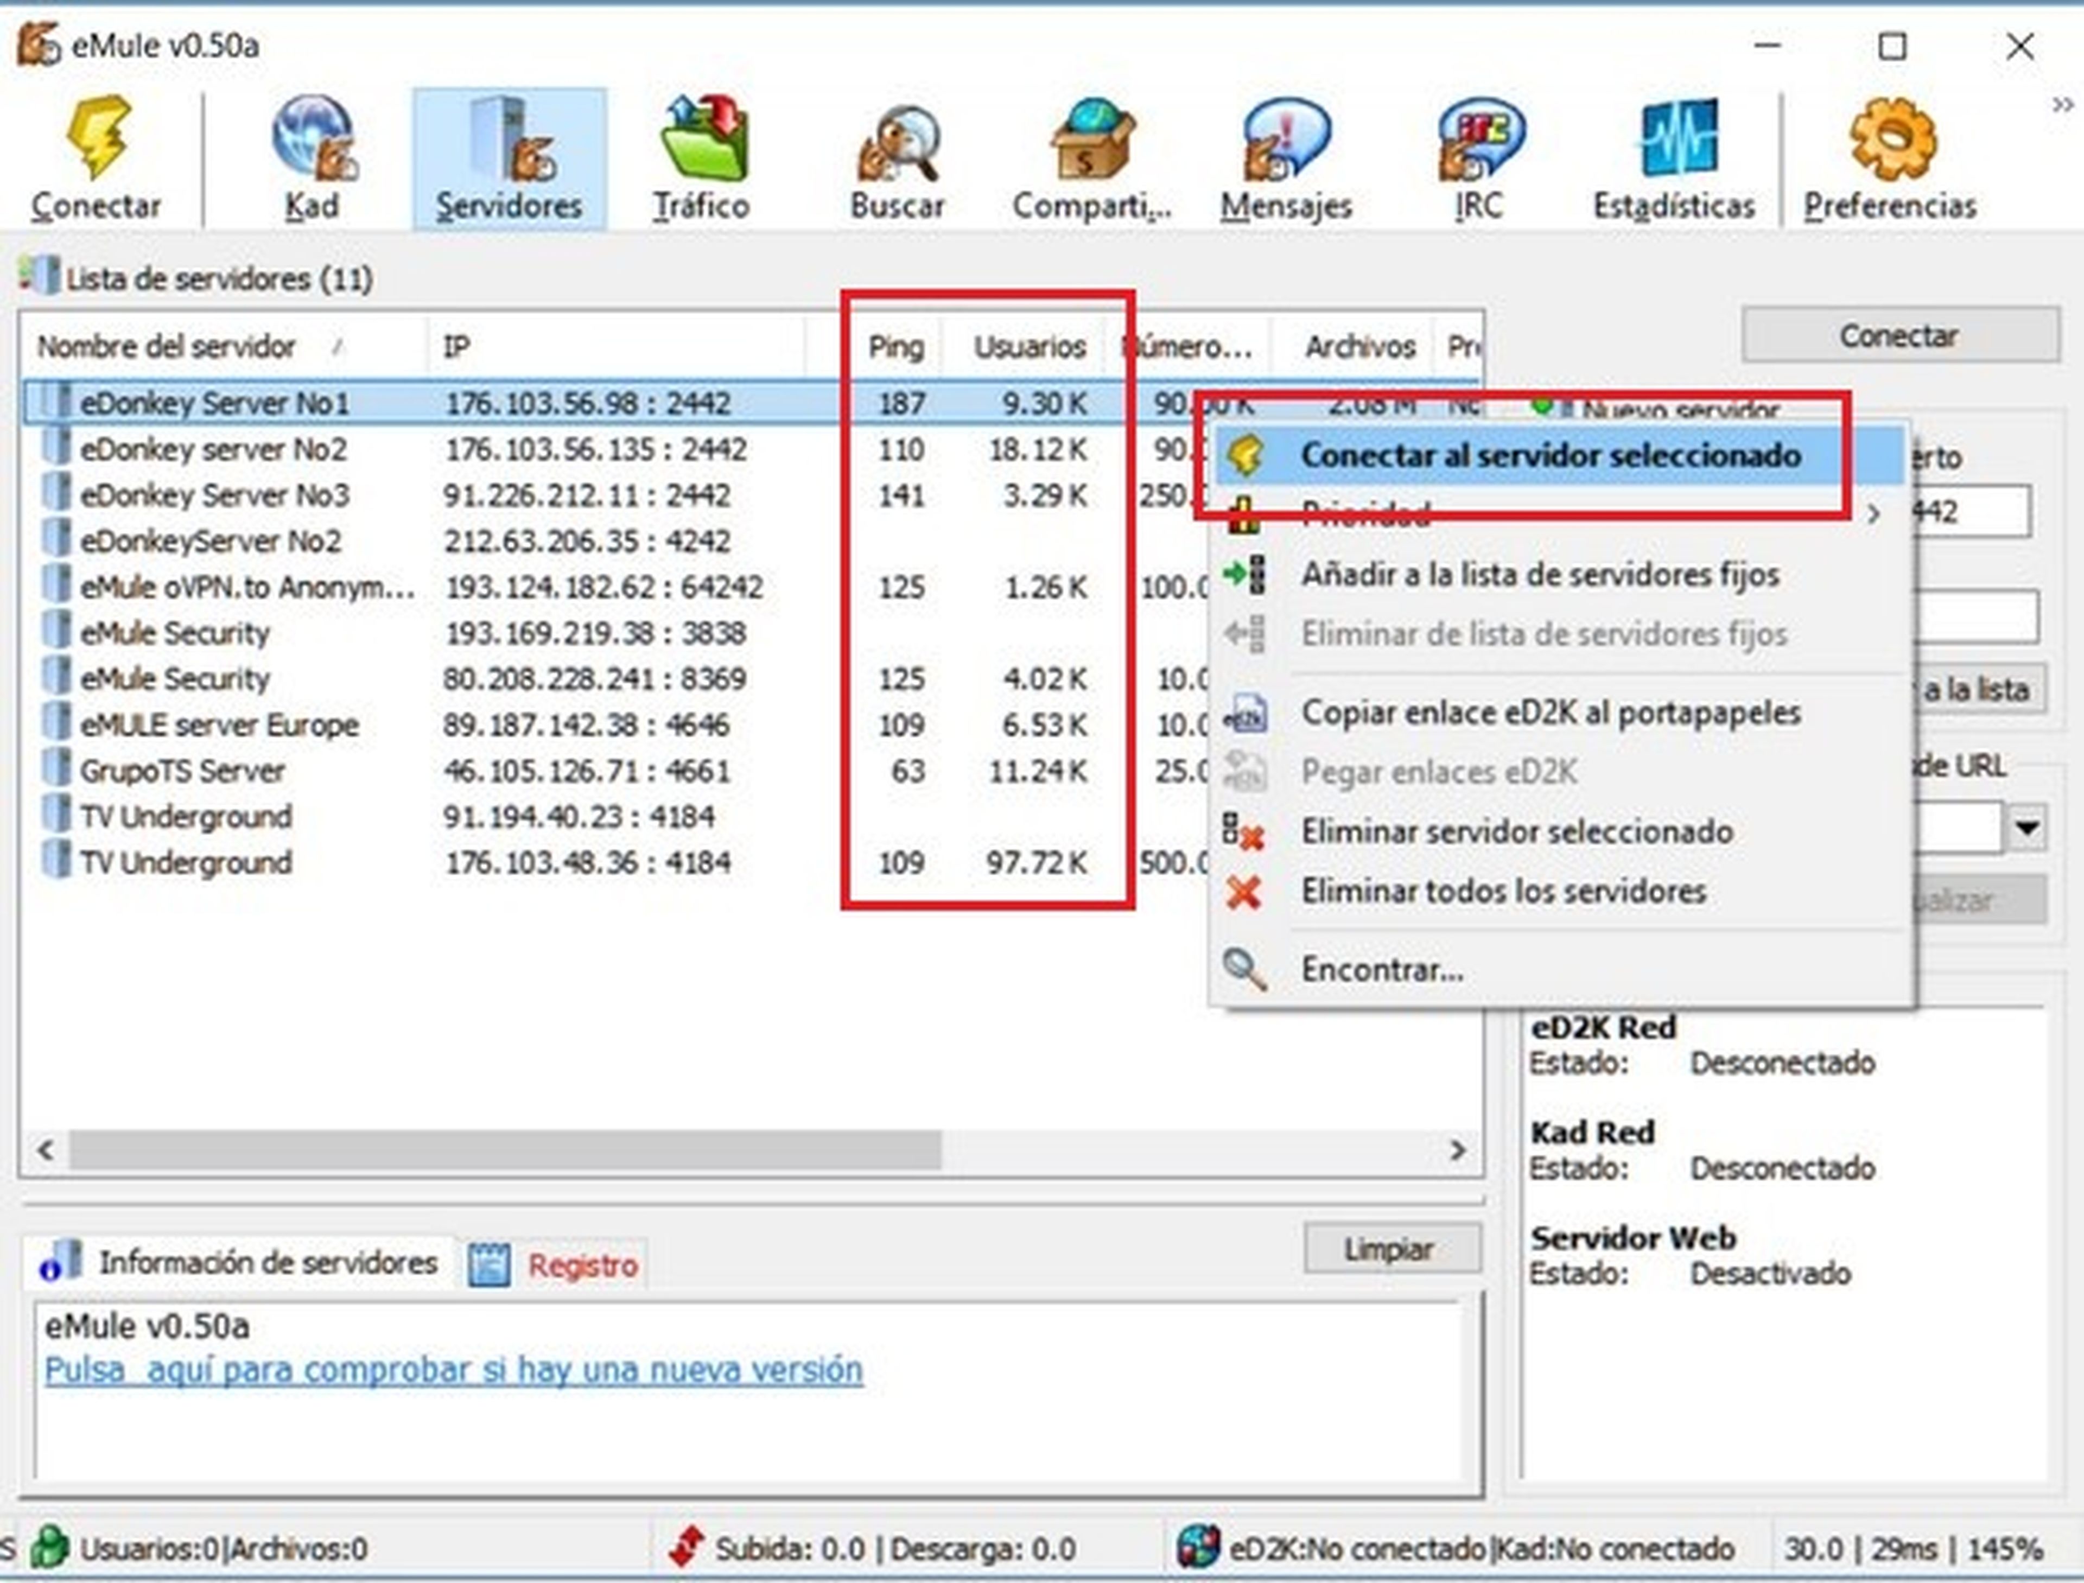
Task: Click the Conectar button on the right panel
Action: coord(1900,335)
